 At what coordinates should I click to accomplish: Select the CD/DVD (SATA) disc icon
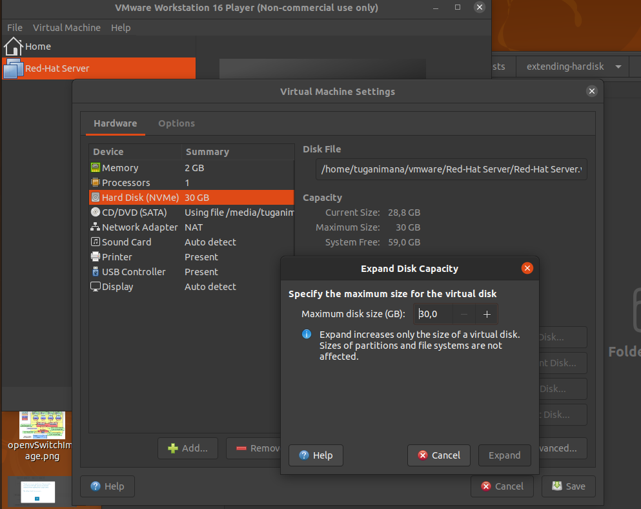point(96,213)
